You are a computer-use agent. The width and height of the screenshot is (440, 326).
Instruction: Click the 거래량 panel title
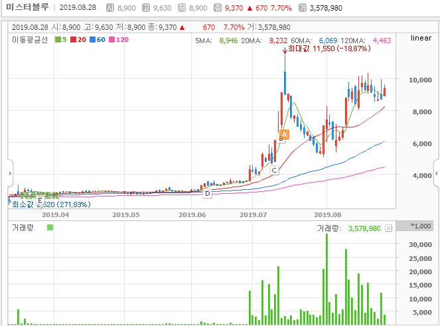(23, 228)
